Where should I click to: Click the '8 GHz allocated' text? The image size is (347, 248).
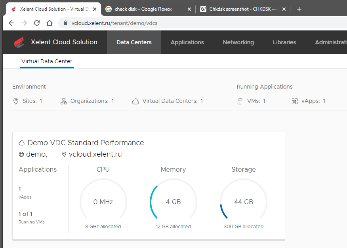coord(103,227)
